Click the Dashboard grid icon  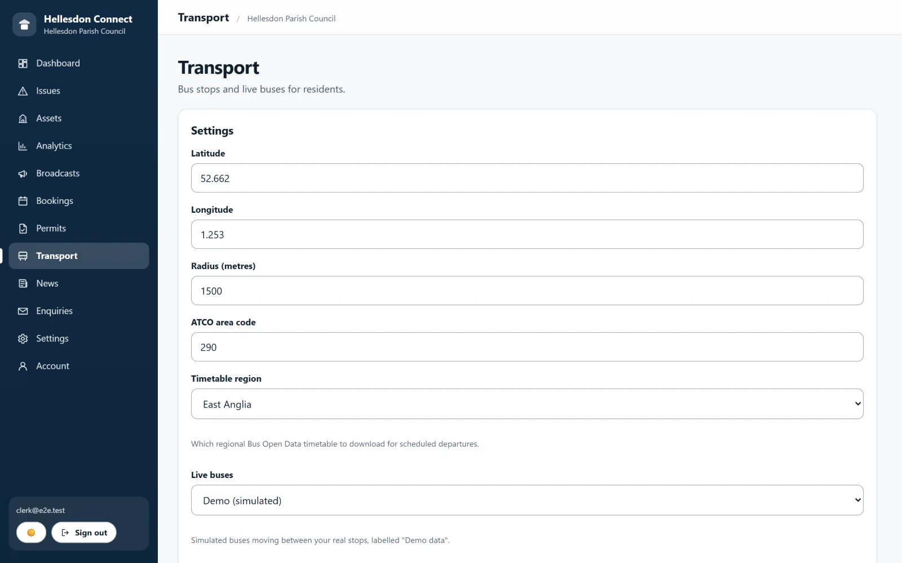23,64
